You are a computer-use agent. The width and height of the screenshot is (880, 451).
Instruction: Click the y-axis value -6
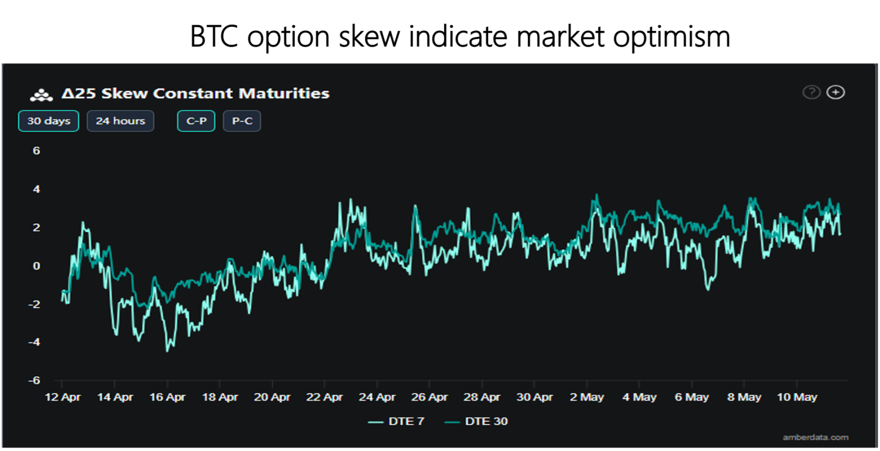pyautogui.click(x=34, y=380)
